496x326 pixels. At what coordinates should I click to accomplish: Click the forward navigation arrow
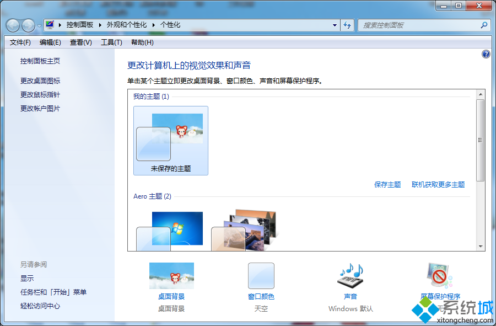coord(27,25)
